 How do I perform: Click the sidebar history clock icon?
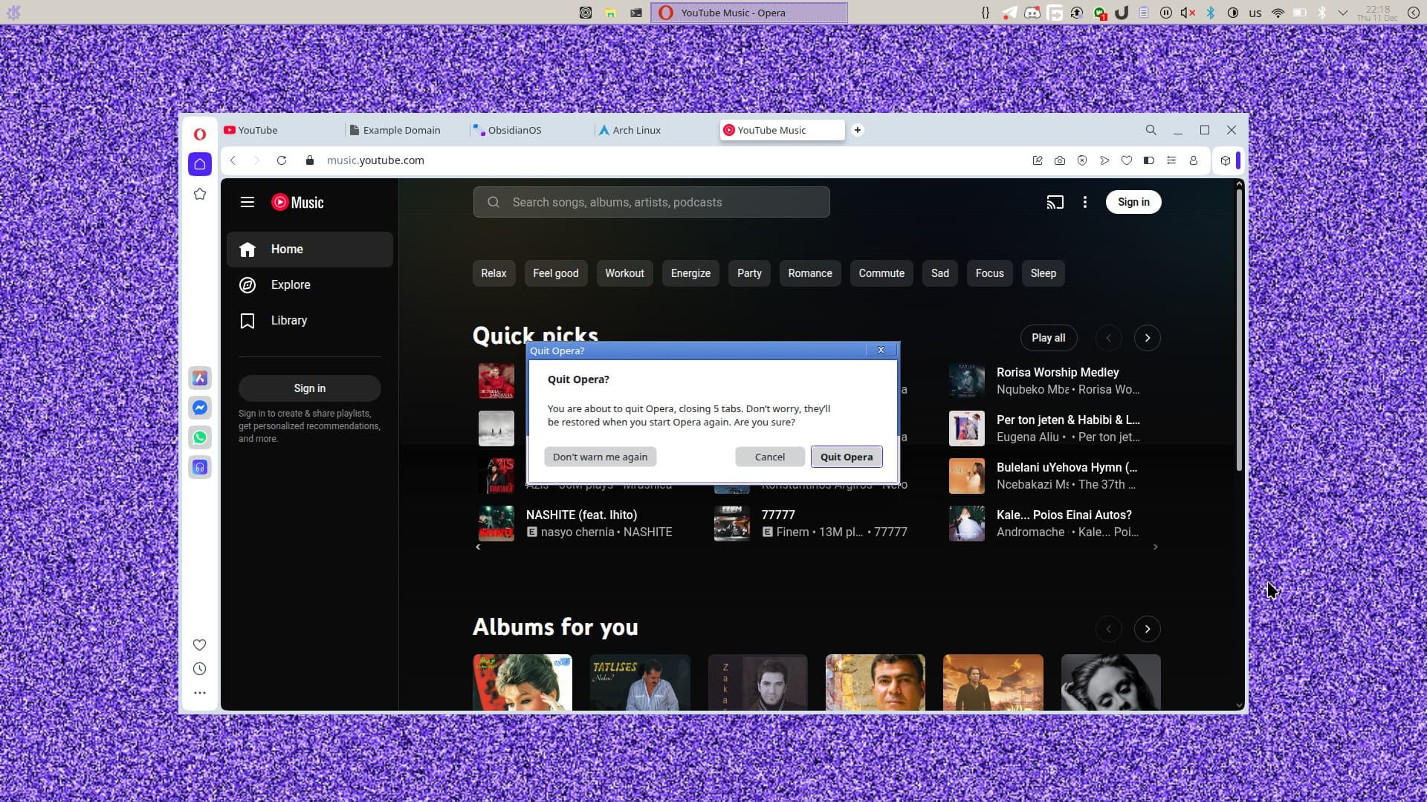(x=199, y=669)
